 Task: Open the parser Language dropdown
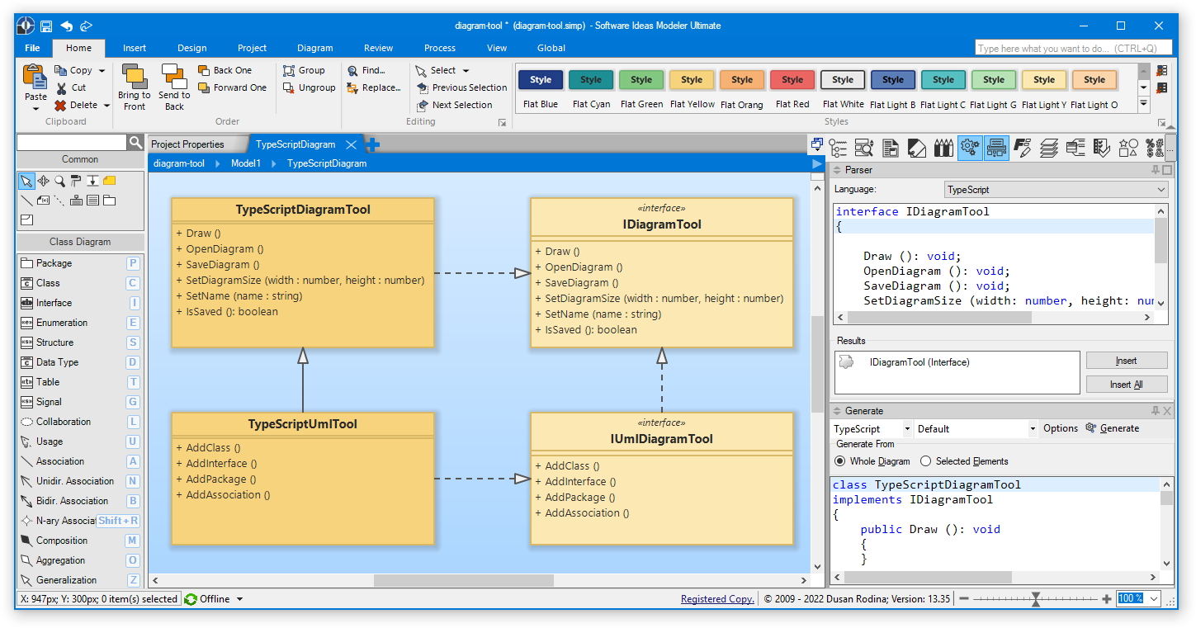(x=1056, y=190)
